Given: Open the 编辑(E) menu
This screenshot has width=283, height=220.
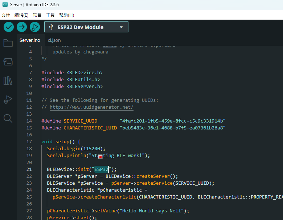Looking at the screenshot, I should coord(21,15).
